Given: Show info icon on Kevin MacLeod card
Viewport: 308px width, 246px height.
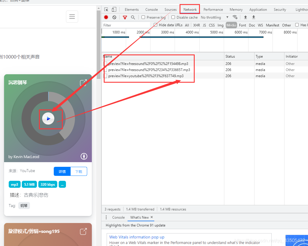Looking at the screenshot, I should [x=84, y=156].
